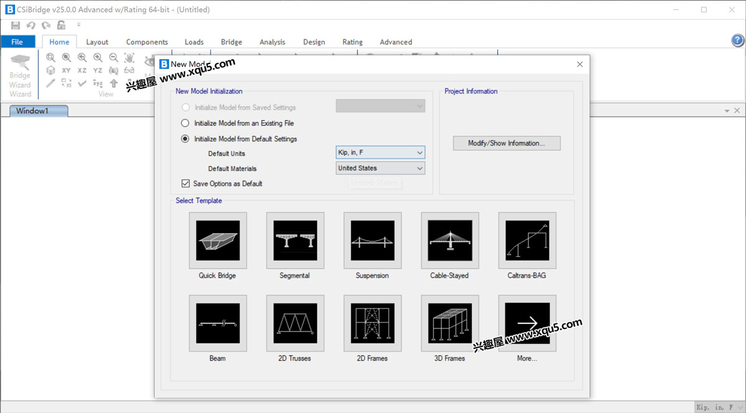Screen dimensions: 746x413
Task: Close the New Model dialog
Action: [x=579, y=64]
